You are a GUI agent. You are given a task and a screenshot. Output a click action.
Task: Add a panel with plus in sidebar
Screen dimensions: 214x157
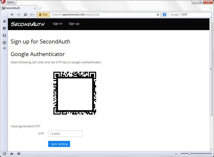4,48
